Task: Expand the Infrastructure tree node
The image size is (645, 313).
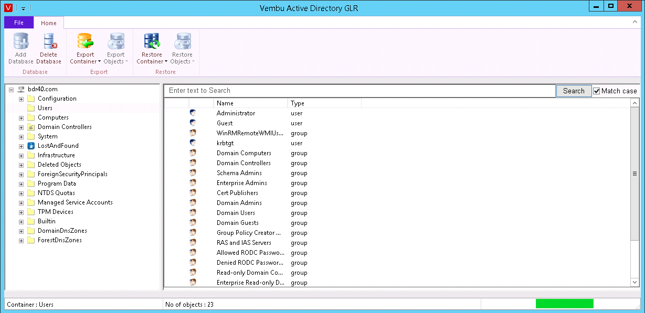Action: [21, 155]
